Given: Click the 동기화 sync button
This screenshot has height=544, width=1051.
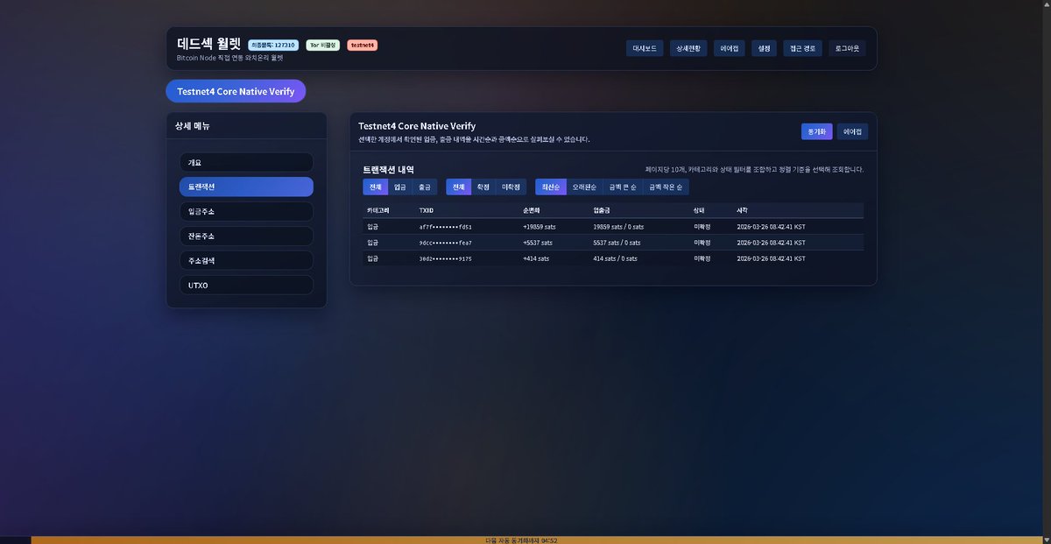Looking at the screenshot, I should pyautogui.click(x=816, y=131).
